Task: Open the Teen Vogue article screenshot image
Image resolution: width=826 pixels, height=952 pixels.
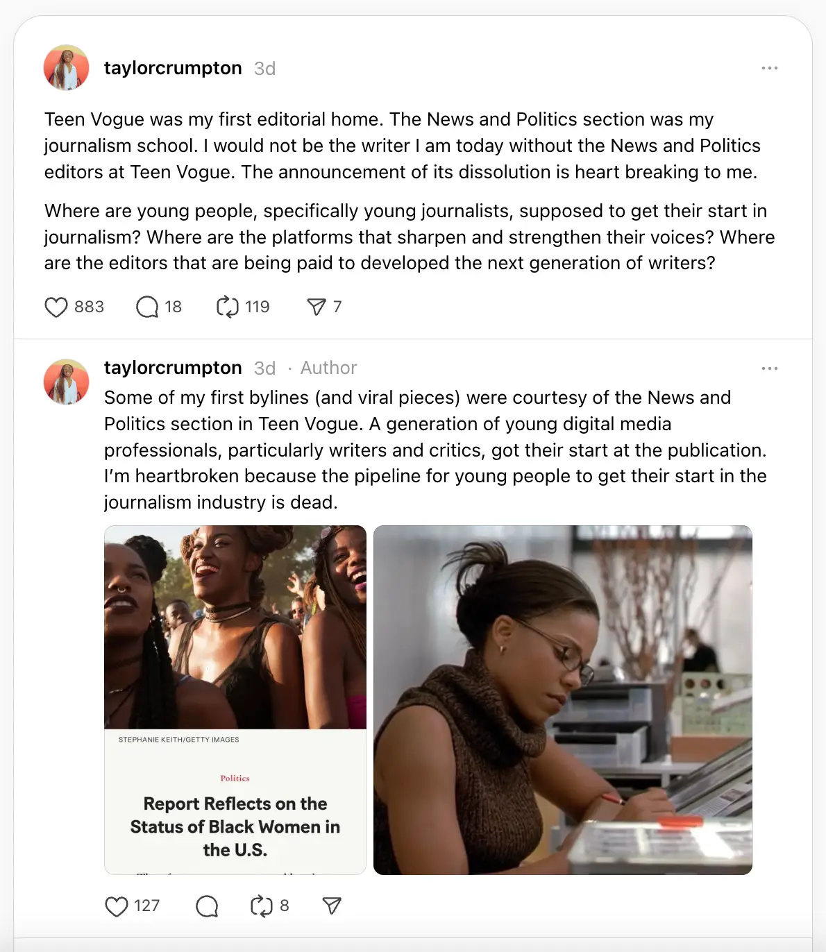Action: point(235,699)
